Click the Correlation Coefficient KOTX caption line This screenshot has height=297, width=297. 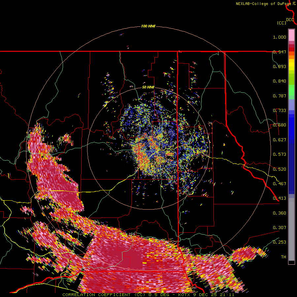(x=148, y=295)
